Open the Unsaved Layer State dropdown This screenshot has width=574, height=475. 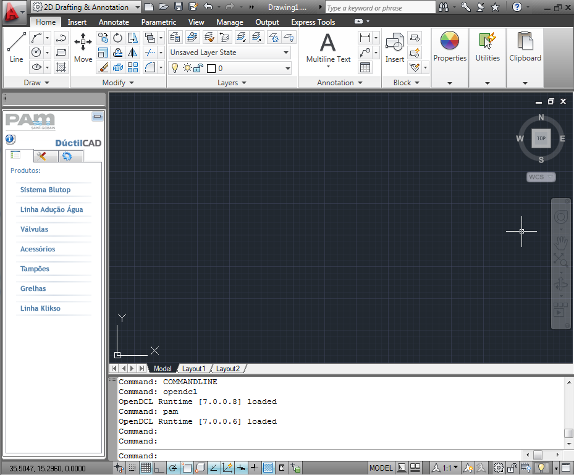230,53
